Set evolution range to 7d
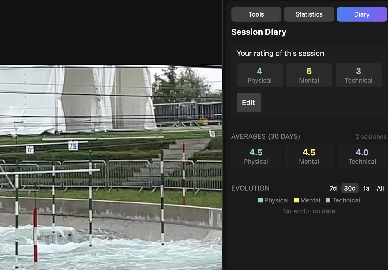 (333, 188)
